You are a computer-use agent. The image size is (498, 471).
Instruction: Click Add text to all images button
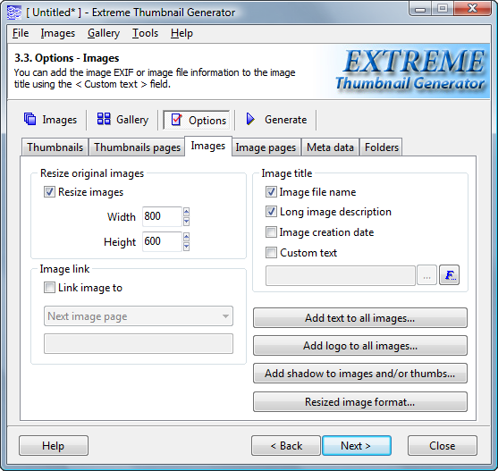pos(360,317)
